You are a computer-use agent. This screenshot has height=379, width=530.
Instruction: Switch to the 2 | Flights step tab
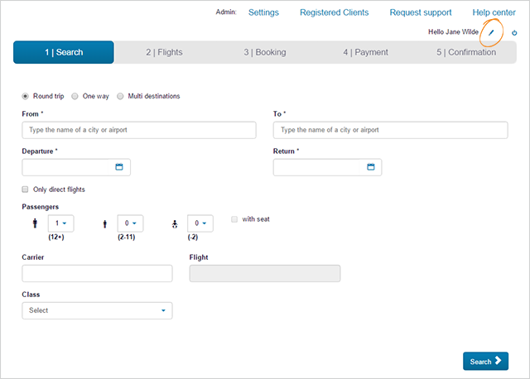click(x=164, y=52)
